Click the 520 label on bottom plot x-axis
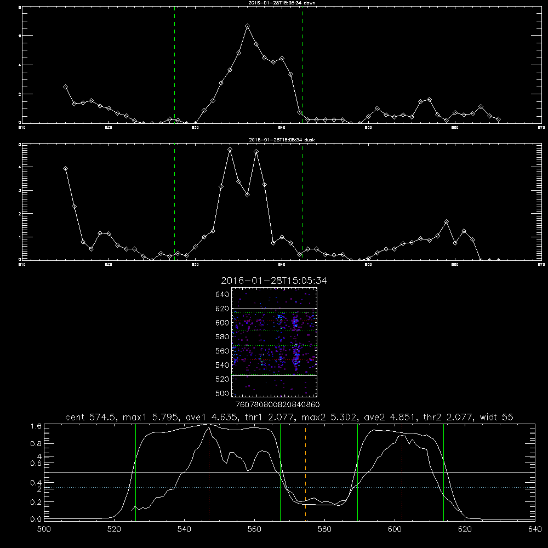The width and height of the screenshot is (548, 548). click(114, 529)
